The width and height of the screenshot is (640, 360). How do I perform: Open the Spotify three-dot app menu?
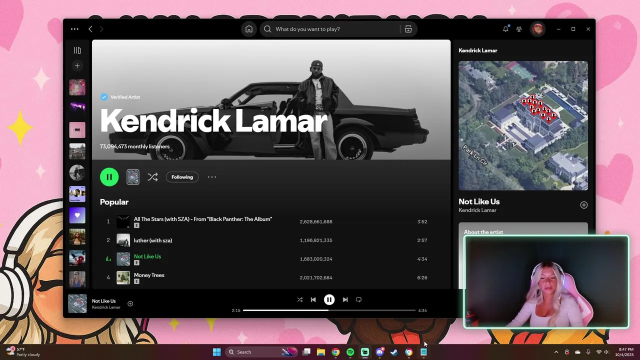74,29
